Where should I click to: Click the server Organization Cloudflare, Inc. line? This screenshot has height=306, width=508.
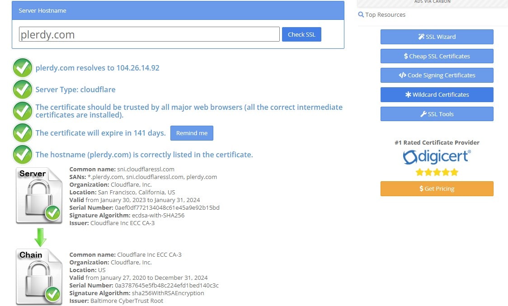point(110,184)
